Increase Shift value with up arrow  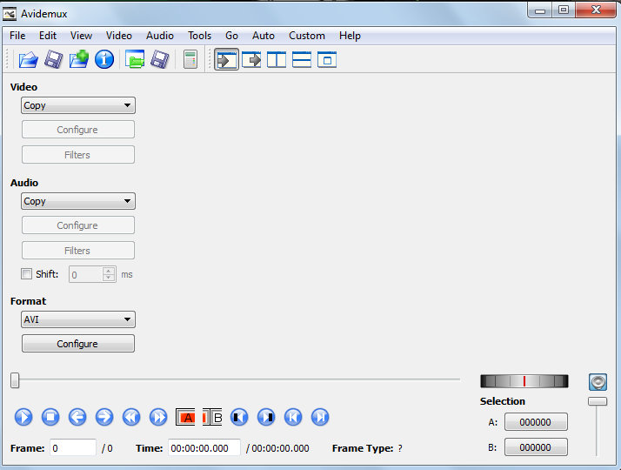tap(109, 271)
